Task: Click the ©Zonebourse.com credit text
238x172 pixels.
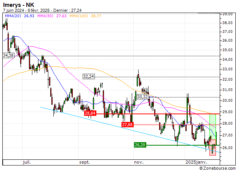Action: [x=217, y=168]
